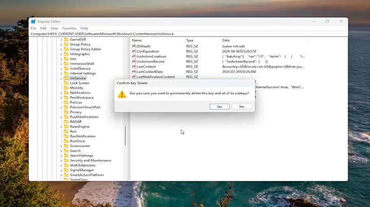Screen dimensions: 370x207
Task: Click the Confirm Key Delete dialog title
Action: click(x=132, y=83)
